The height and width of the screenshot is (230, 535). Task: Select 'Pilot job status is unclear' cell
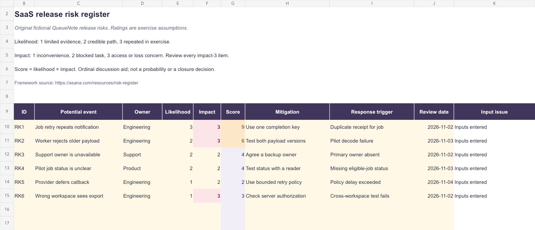pos(78,168)
